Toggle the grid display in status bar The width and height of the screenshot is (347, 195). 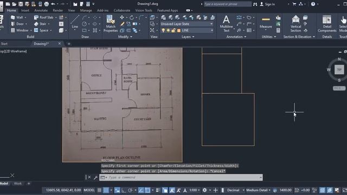point(99,190)
